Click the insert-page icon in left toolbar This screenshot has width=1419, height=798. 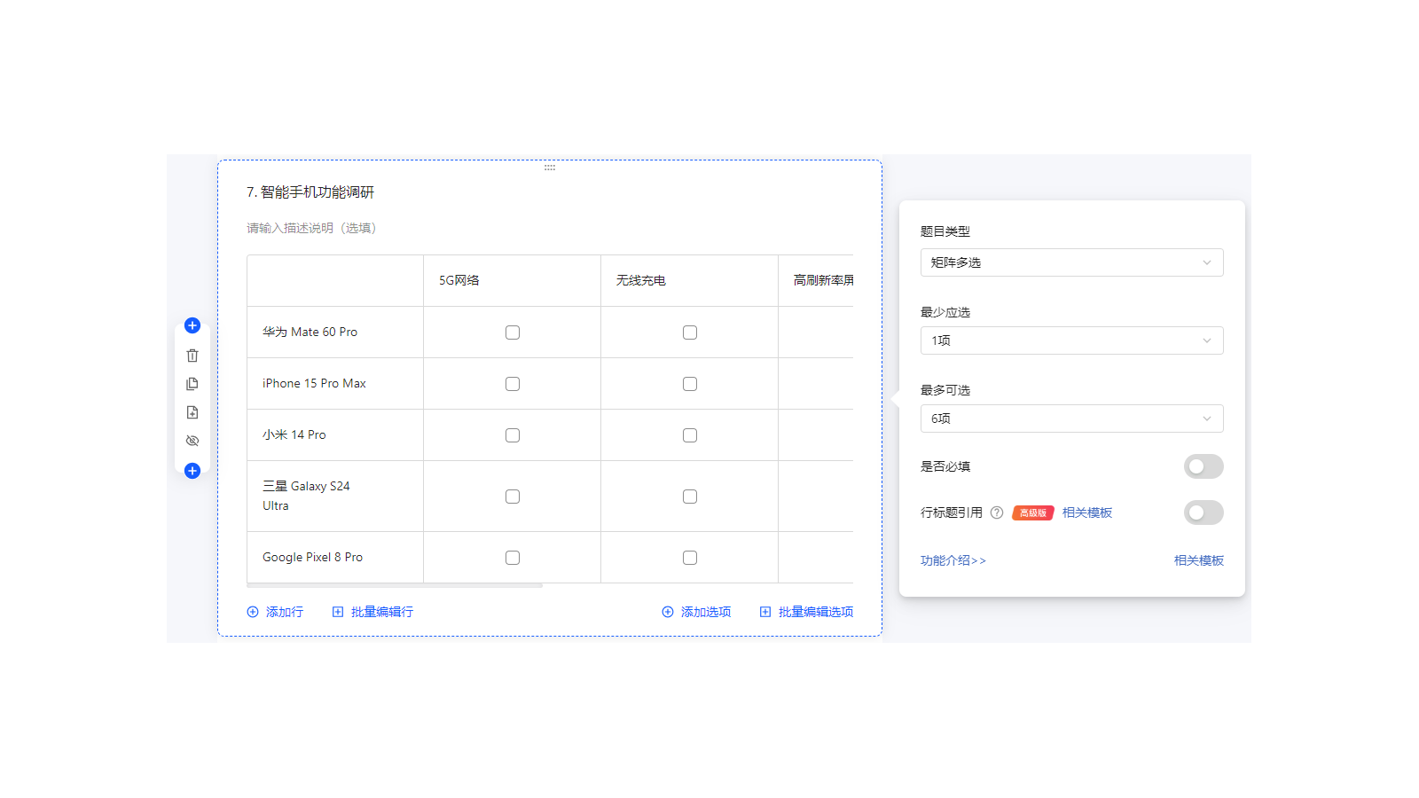(192, 411)
